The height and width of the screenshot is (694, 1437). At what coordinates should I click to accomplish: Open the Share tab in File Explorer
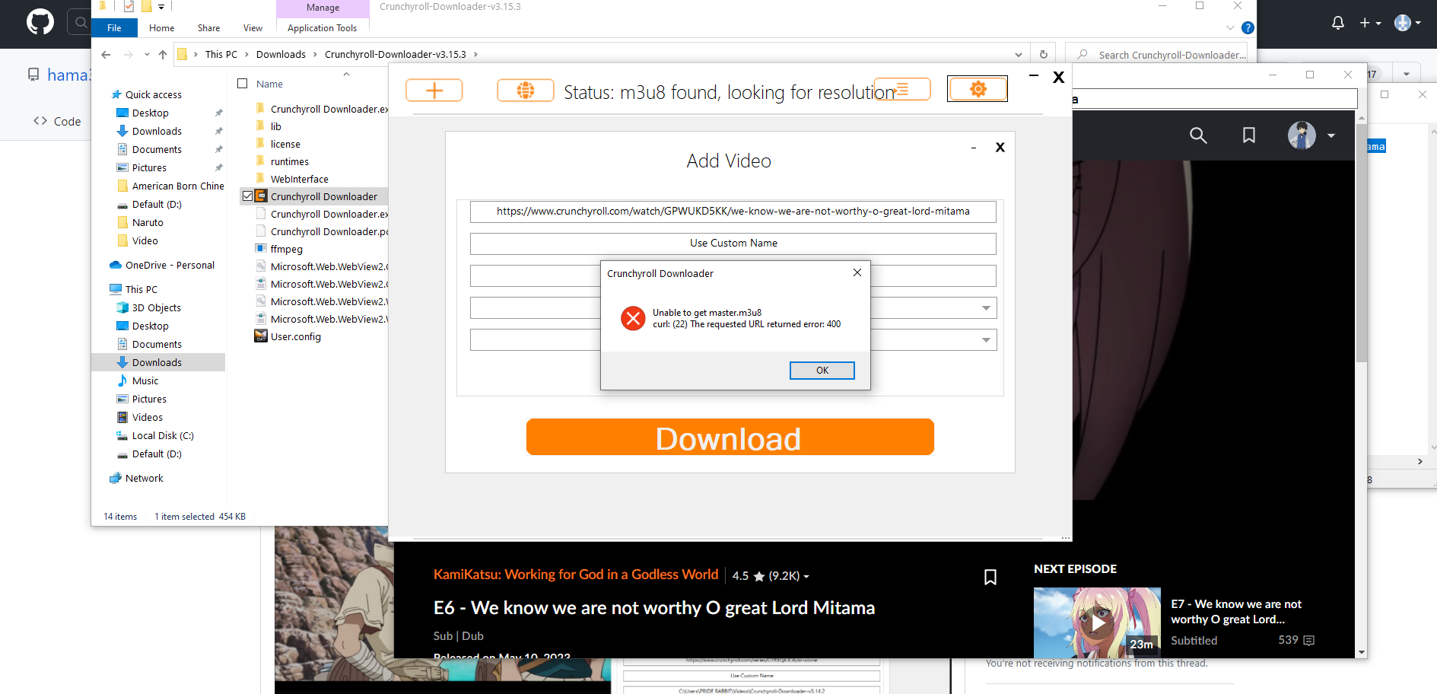coord(208,27)
